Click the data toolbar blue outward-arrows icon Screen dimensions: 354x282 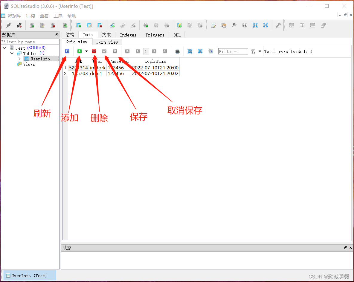200,51
